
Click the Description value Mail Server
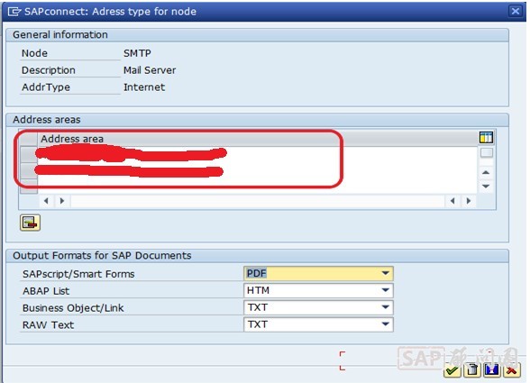(150, 70)
